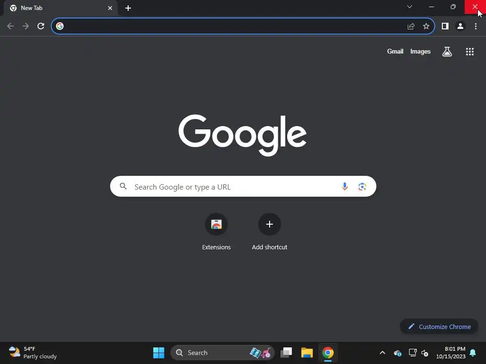Bookmark this tab with the star icon
The image size is (486, 364).
[x=426, y=27]
